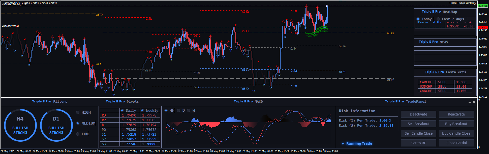
Task: Click the H4 bullish strong trend gauge
Action: [20, 125]
